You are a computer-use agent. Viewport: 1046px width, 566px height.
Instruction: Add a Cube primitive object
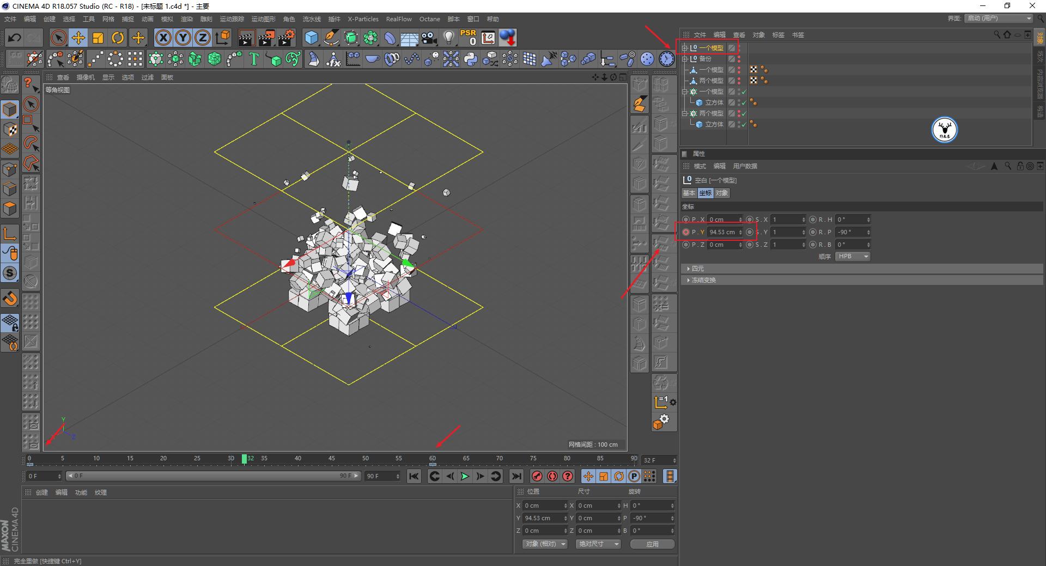311,38
